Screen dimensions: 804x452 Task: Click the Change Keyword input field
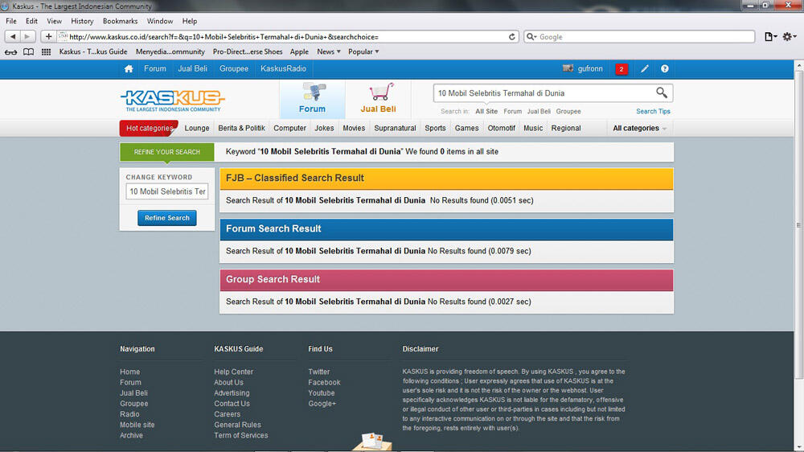[x=166, y=191]
